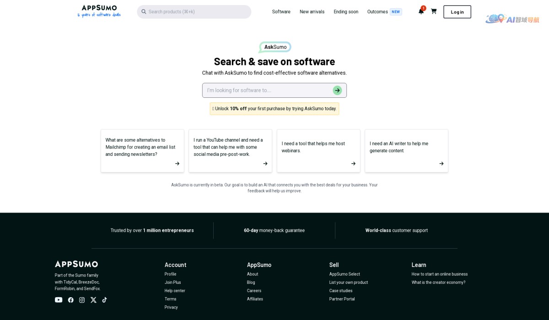Open AppSumo Instagram profile icon

[x=82, y=300]
